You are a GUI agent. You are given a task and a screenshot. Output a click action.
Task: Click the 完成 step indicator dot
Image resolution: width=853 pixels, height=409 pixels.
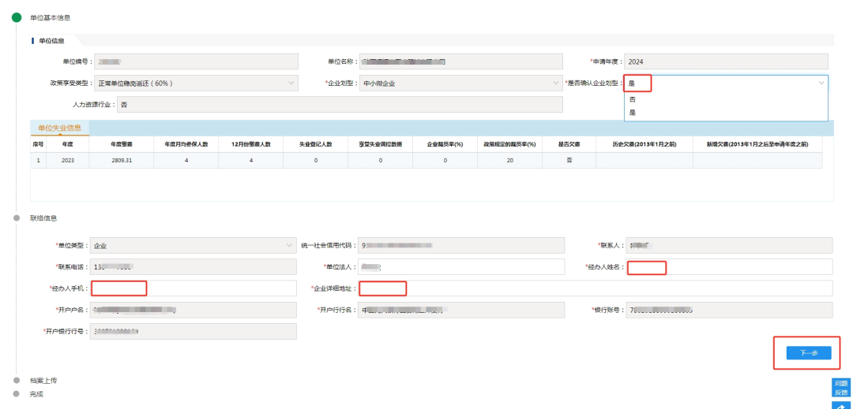point(16,393)
